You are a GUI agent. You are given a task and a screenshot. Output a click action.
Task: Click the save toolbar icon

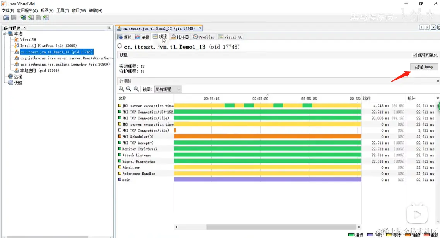pos(14,18)
